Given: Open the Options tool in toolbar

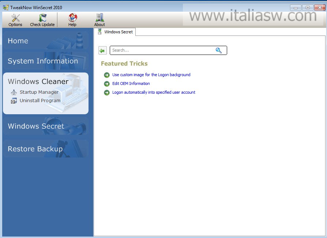Looking at the screenshot, I should (x=15, y=20).
